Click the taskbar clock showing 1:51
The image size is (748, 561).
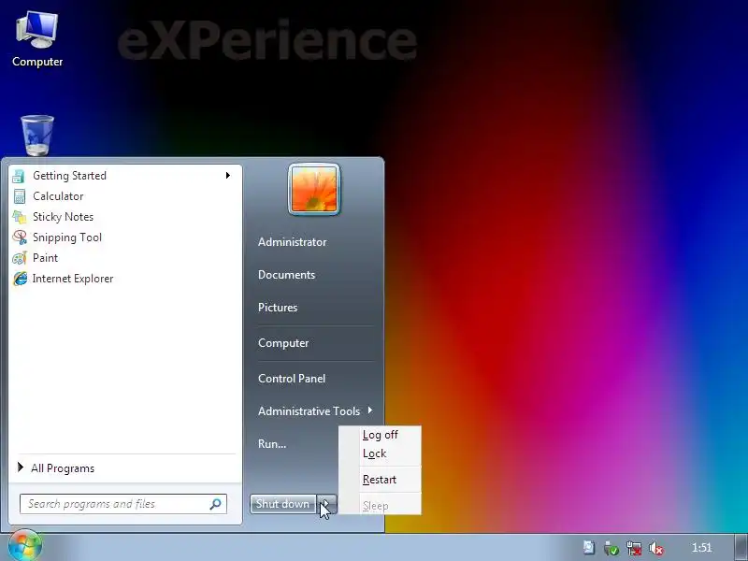tap(701, 548)
